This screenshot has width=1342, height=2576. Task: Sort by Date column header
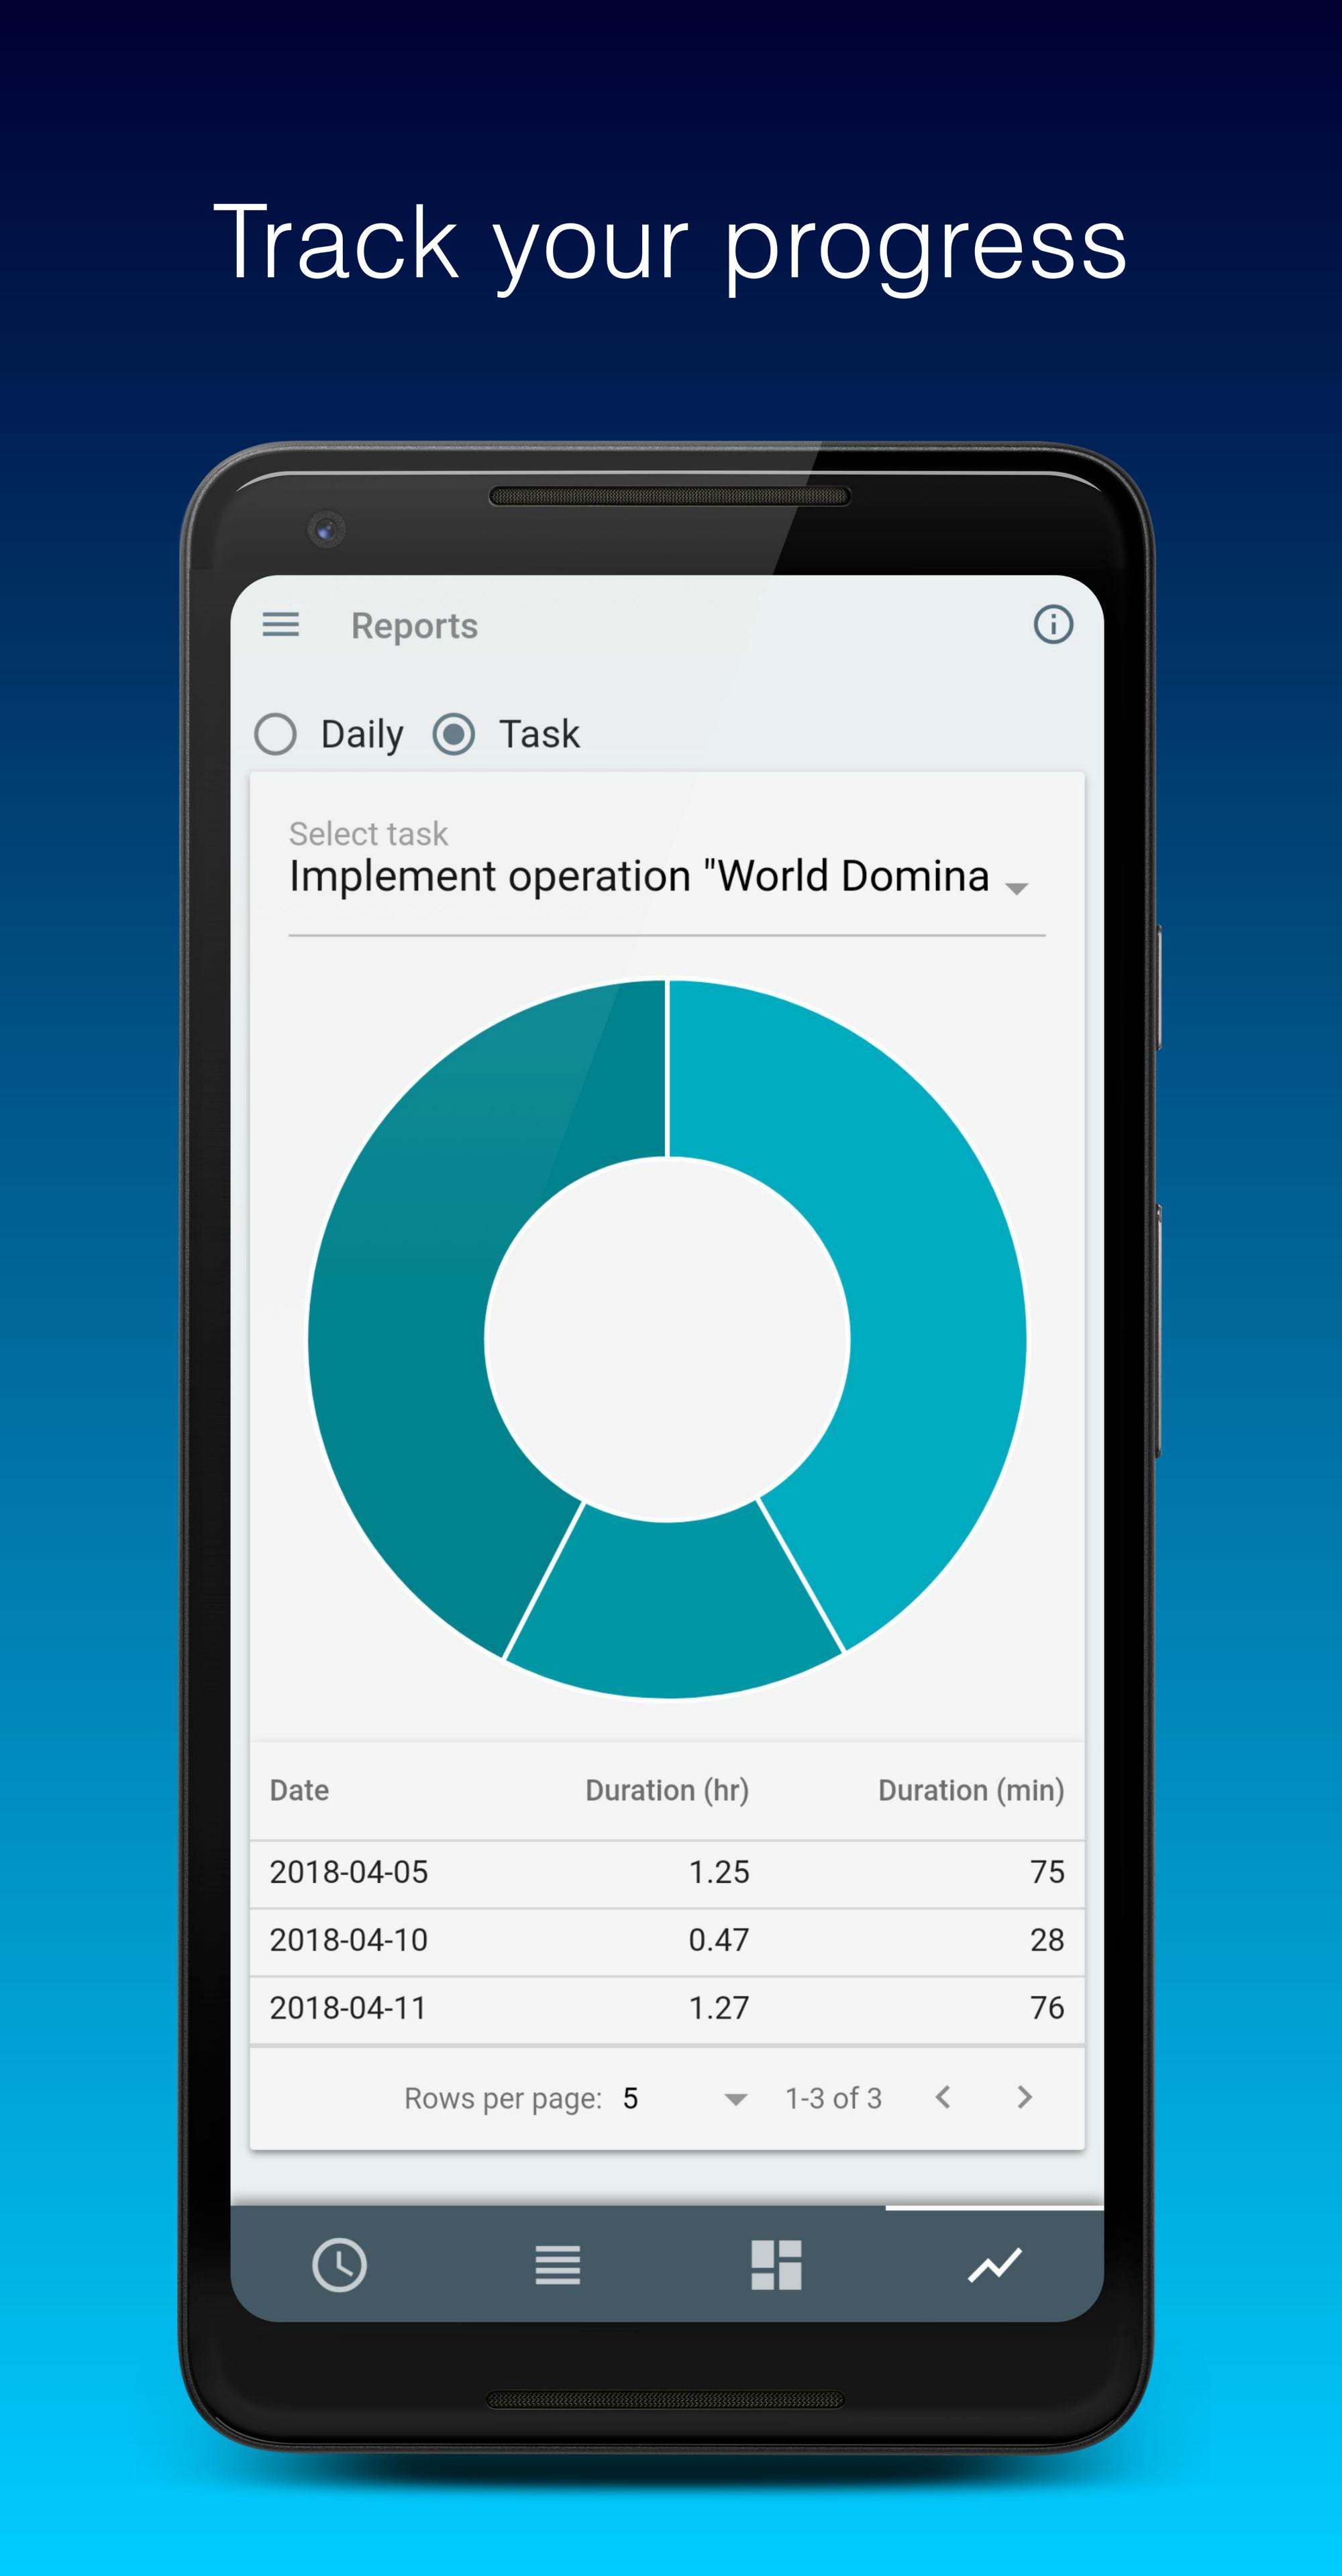coord(299,1790)
